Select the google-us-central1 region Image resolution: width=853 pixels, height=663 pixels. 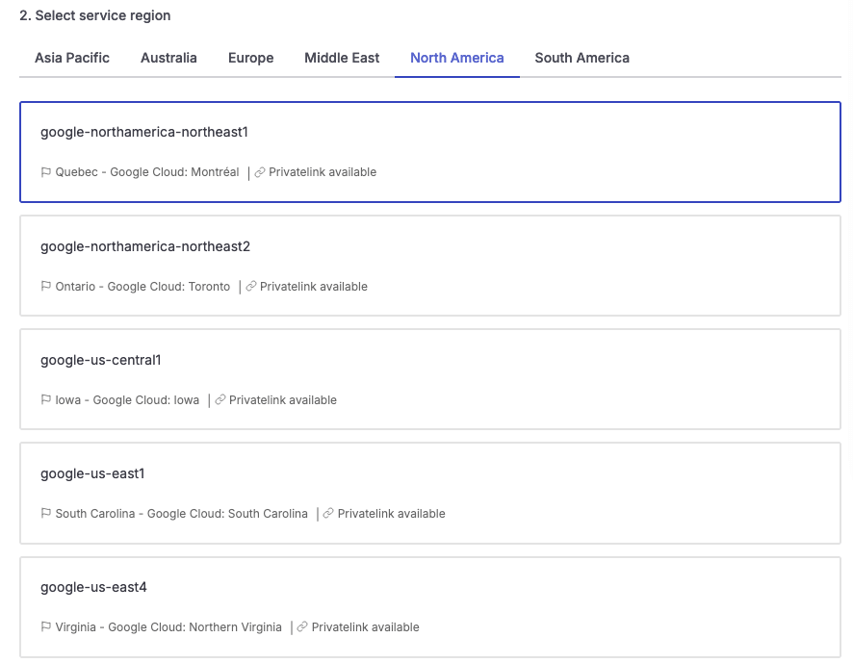click(x=429, y=378)
